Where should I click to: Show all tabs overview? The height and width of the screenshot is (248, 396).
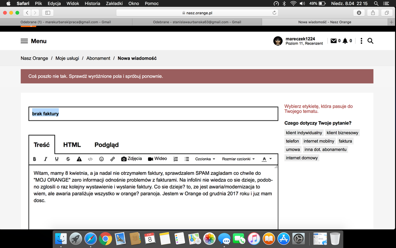click(386, 13)
